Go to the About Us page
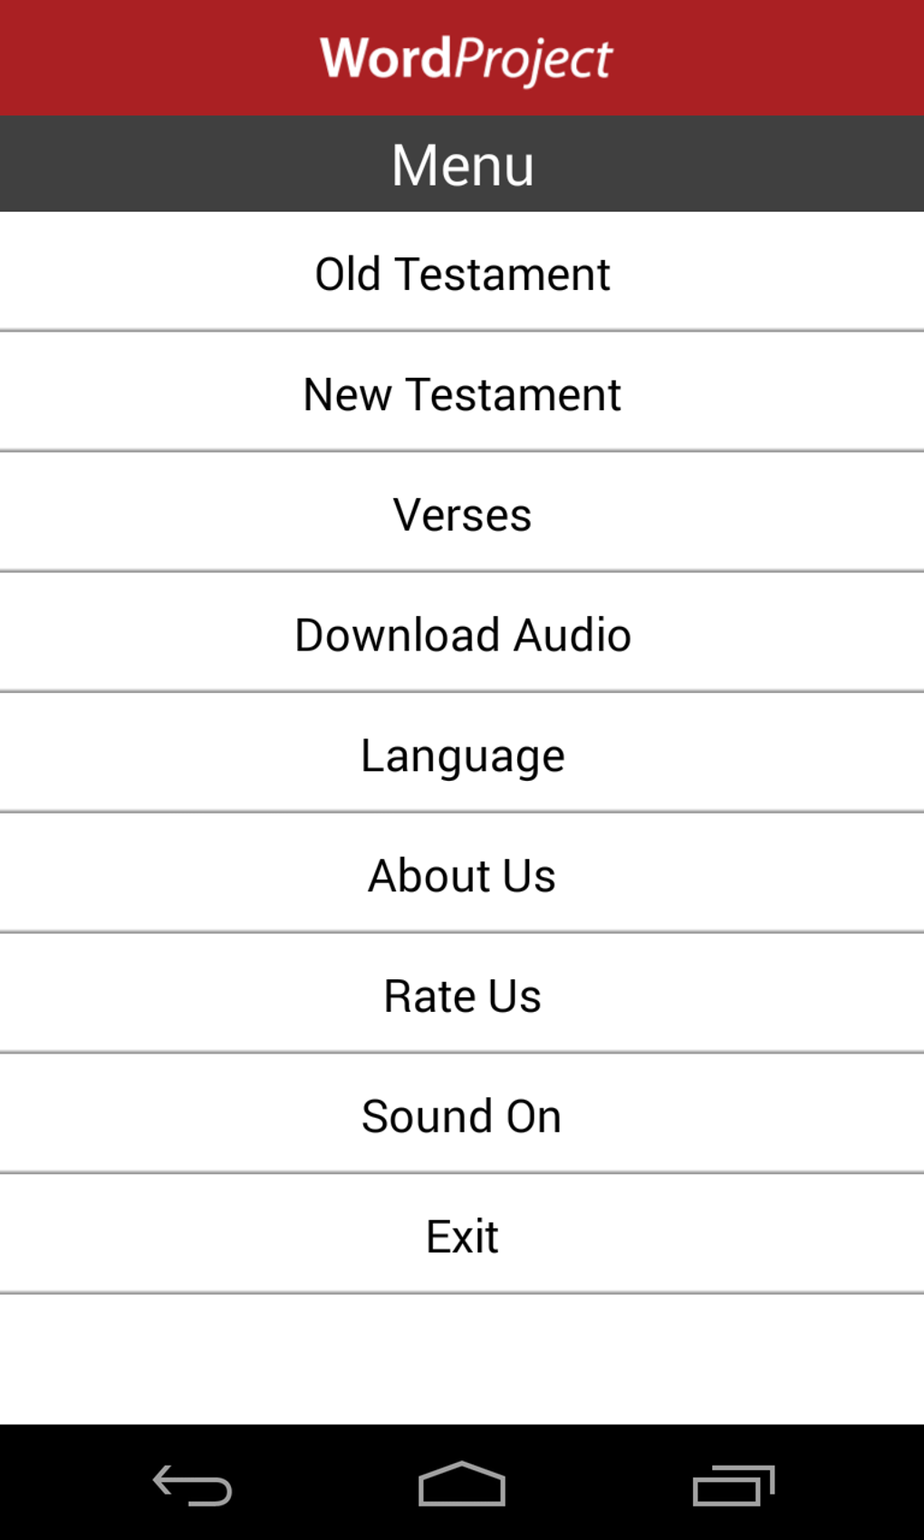The width and height of the screenshot is (924, 1540). [462, 876]
